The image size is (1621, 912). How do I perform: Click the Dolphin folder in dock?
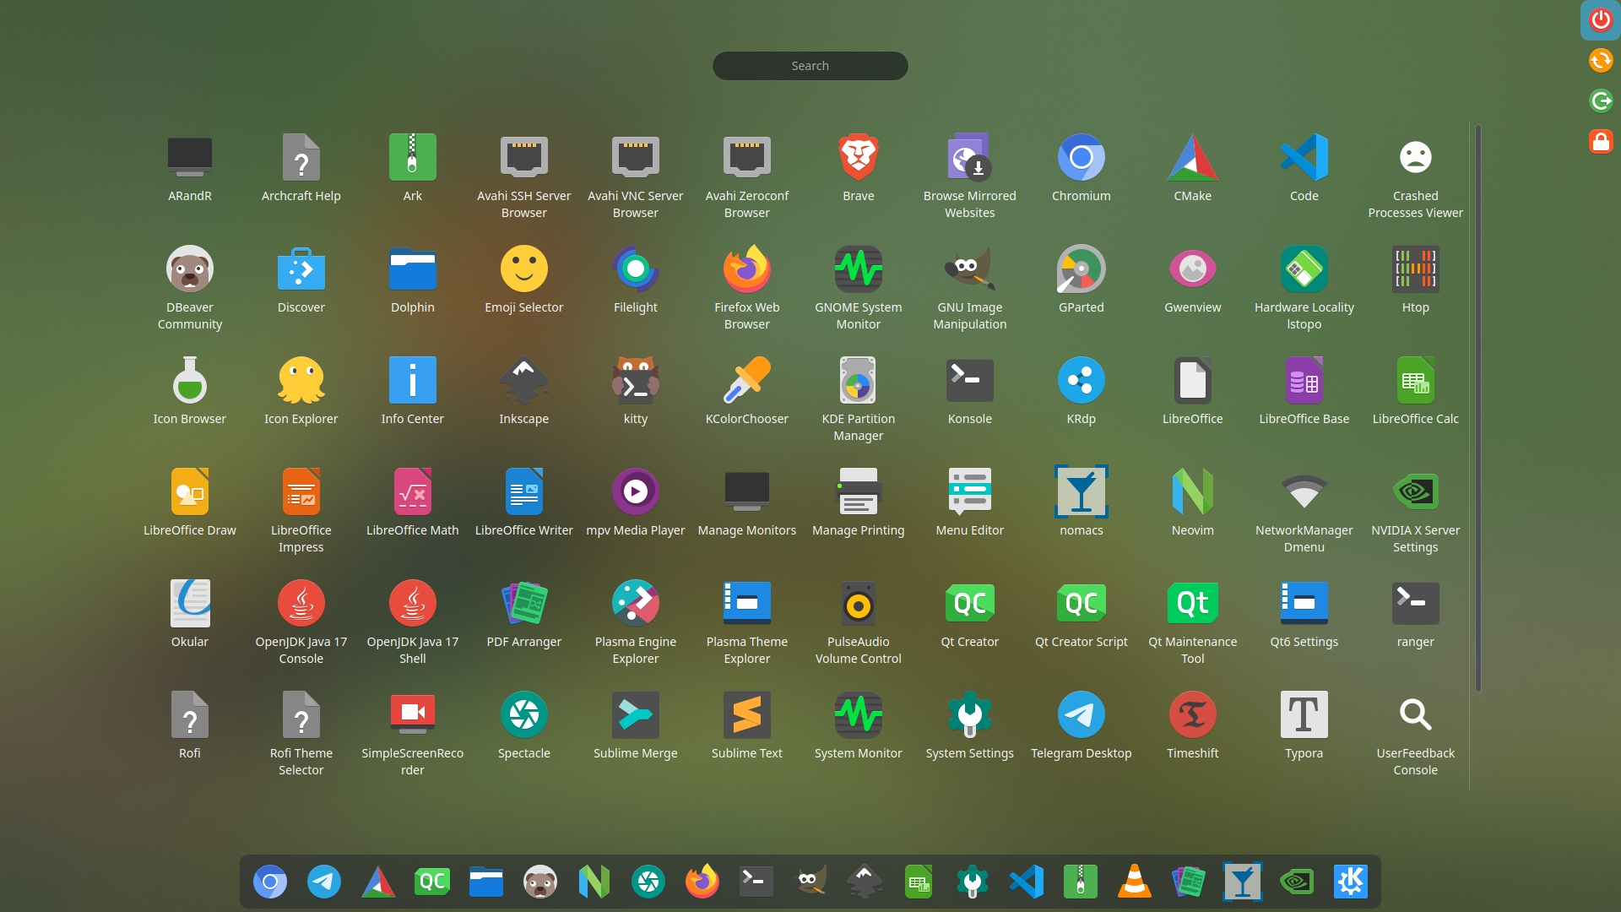(486, 882)
